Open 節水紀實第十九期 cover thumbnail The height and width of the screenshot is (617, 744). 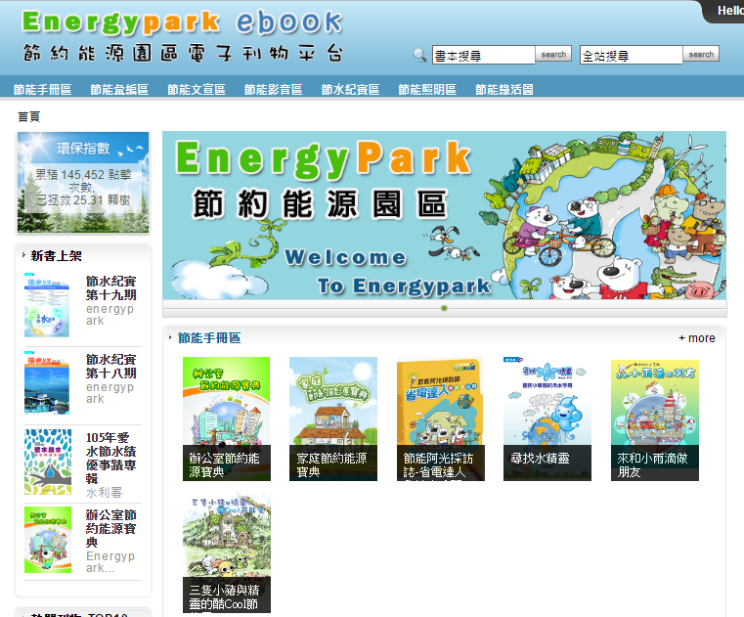pos(47,305)
